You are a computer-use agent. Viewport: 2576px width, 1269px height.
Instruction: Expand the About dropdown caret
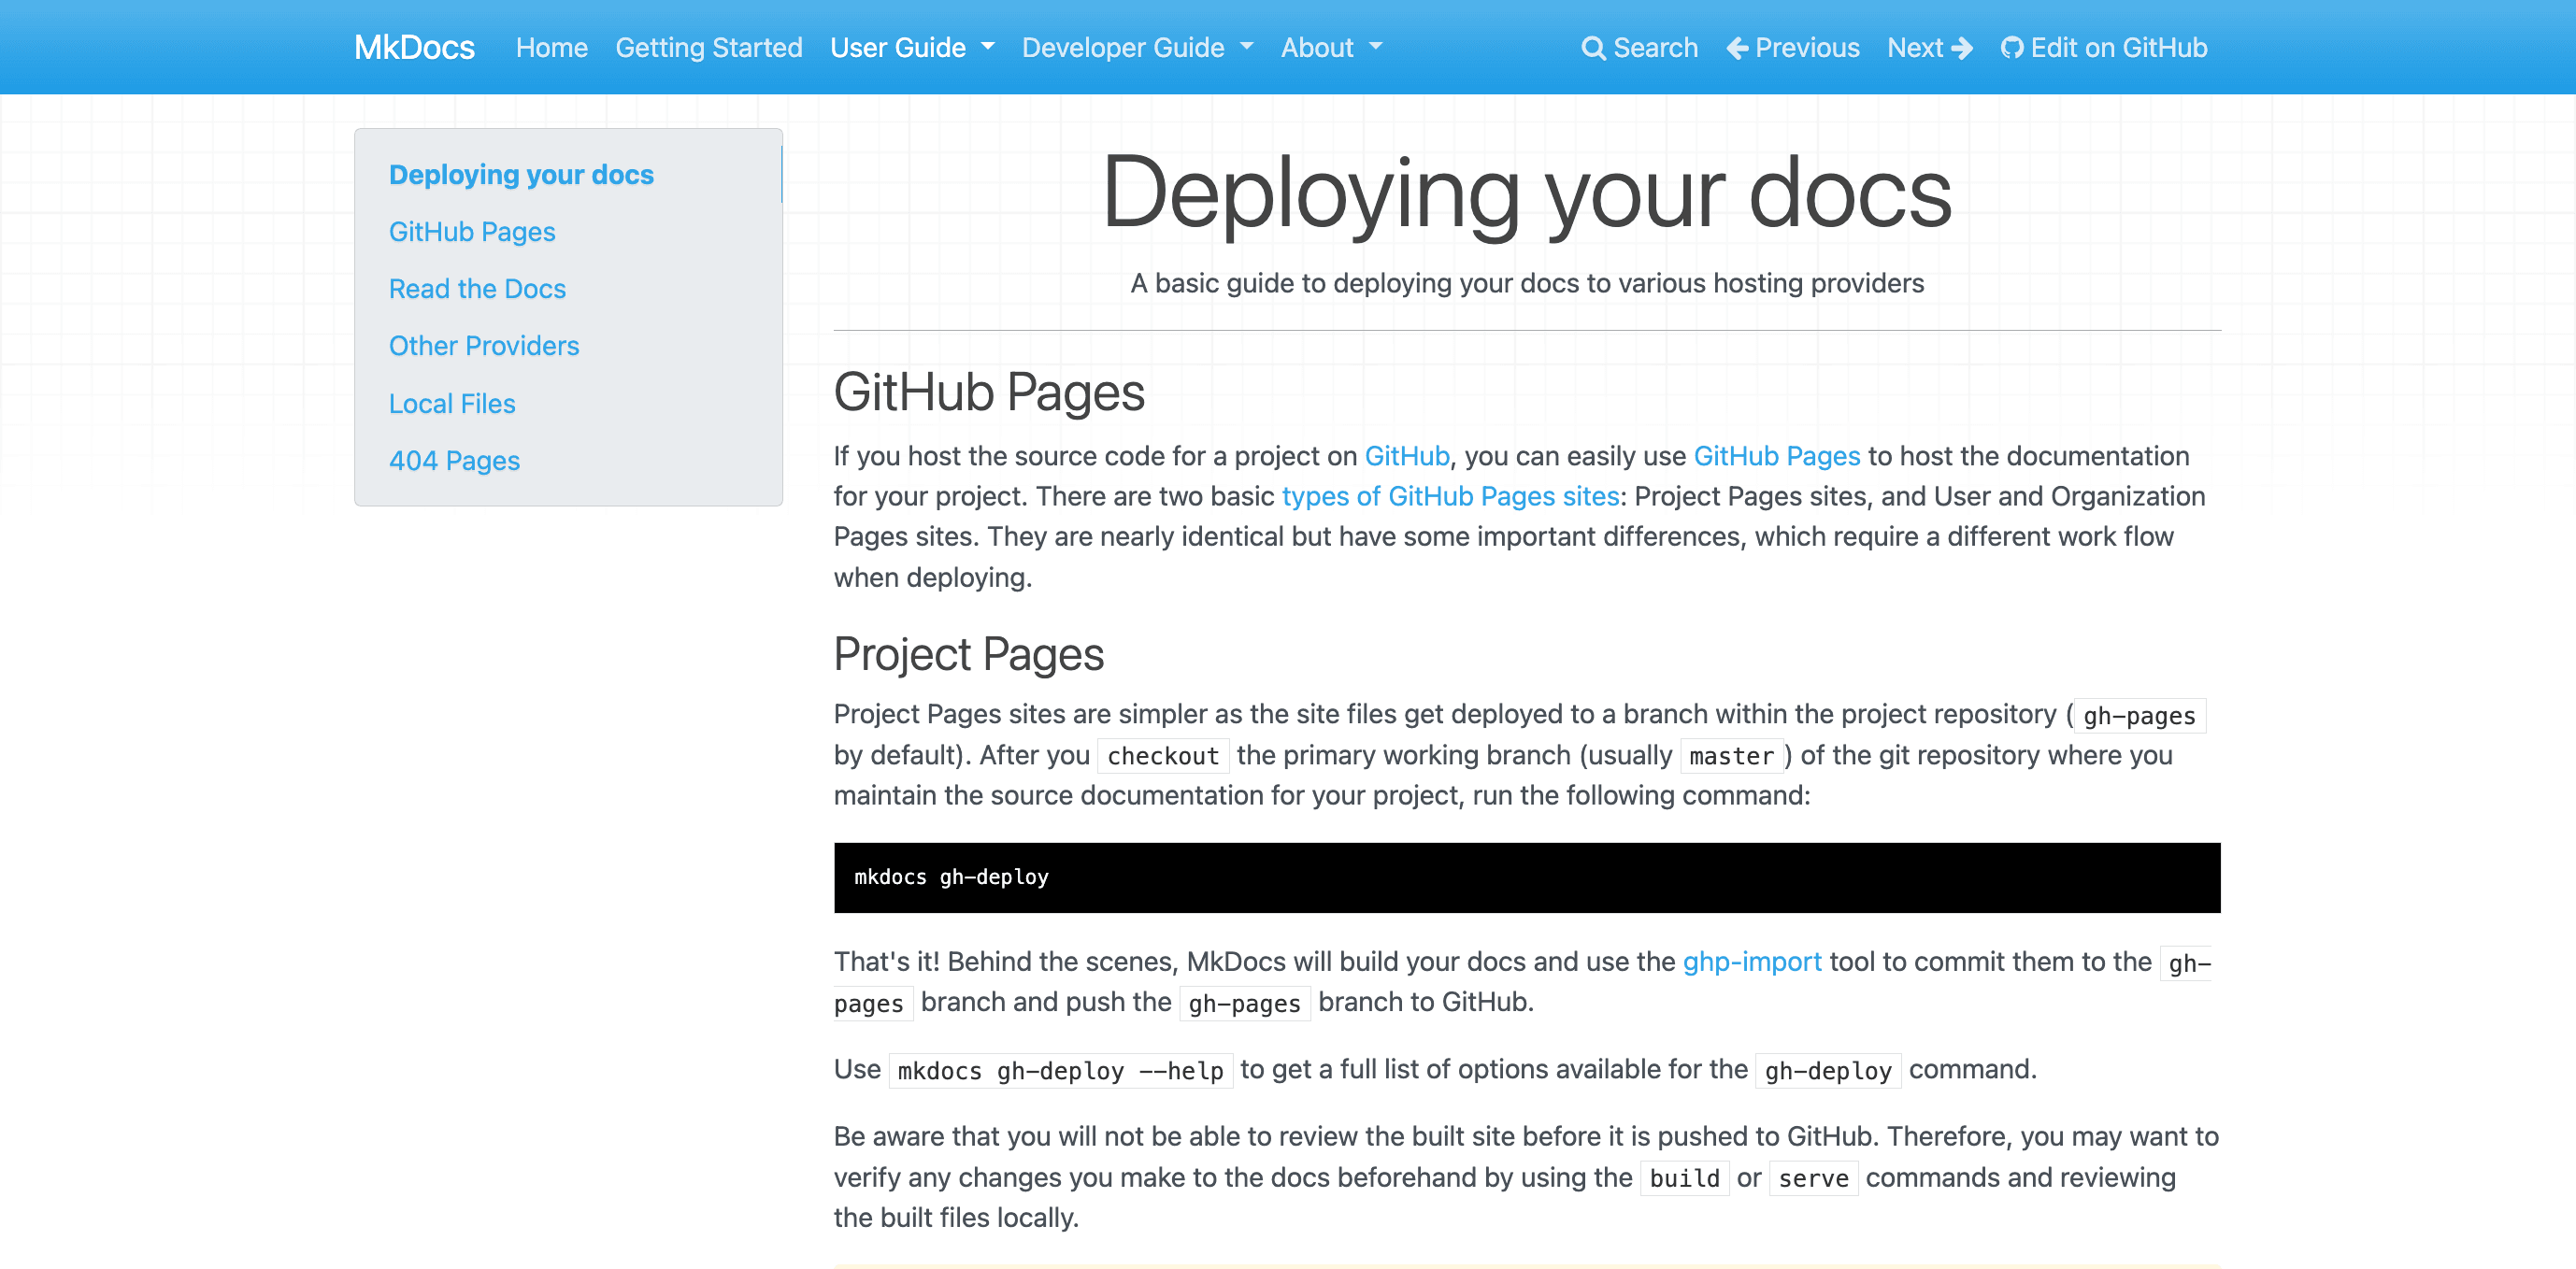coord(1376,47)
